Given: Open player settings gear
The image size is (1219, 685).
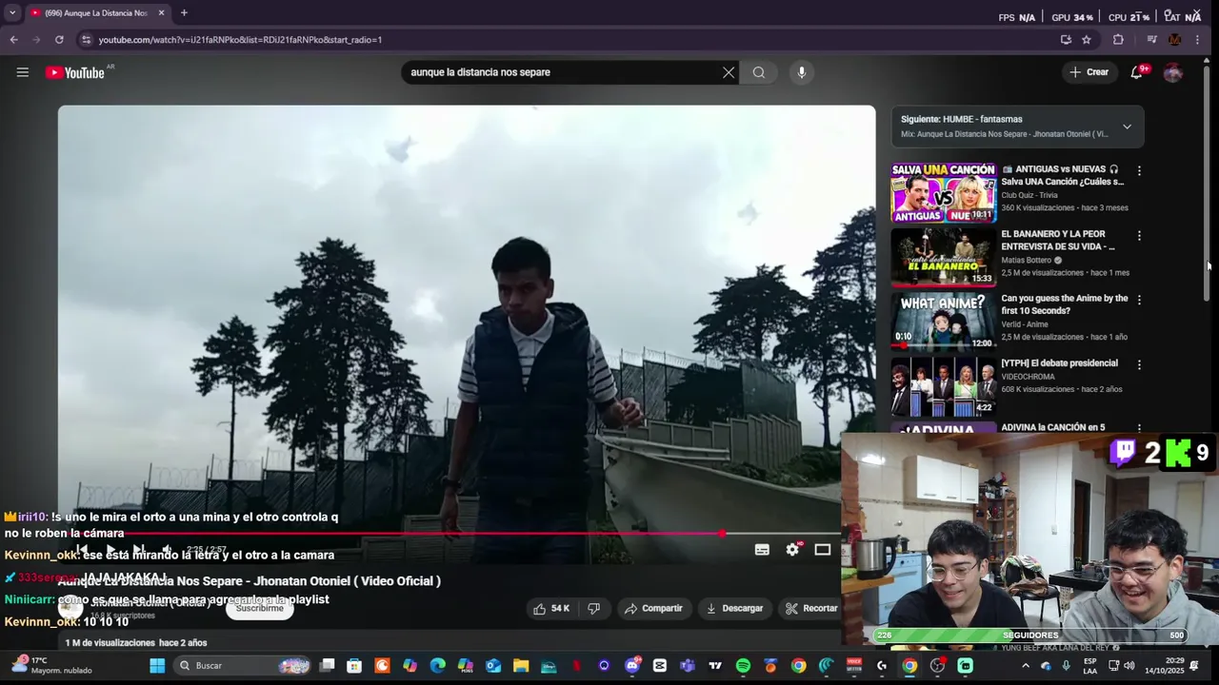Looking at the screenshot, I should coord(792,550).
